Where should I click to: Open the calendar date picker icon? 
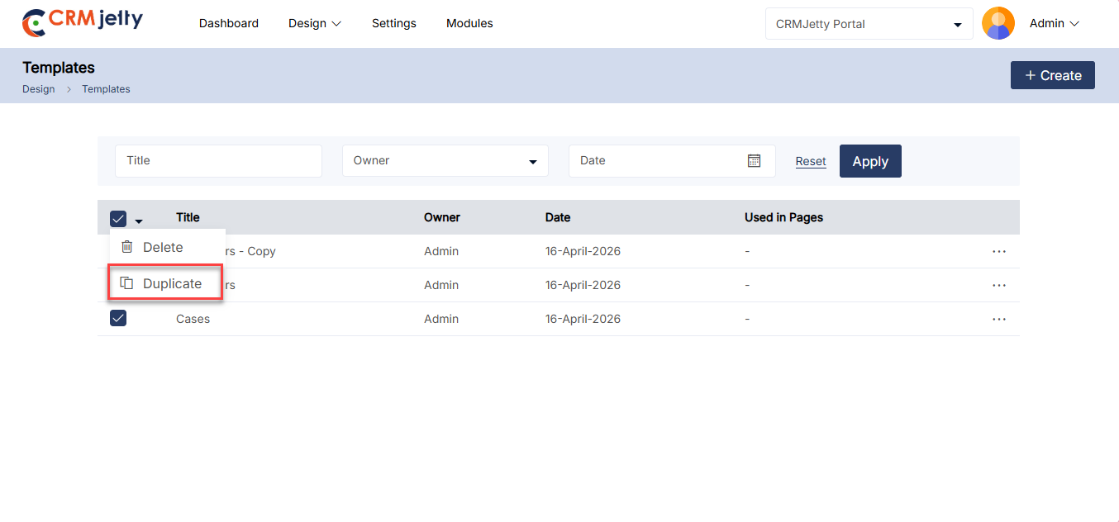754,160
